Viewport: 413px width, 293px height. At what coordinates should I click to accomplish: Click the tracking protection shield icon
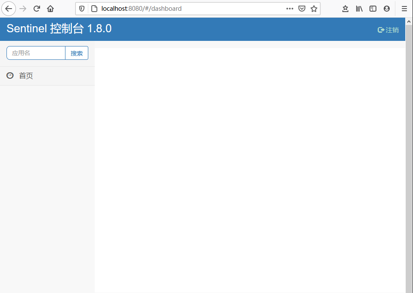(82, 9)
